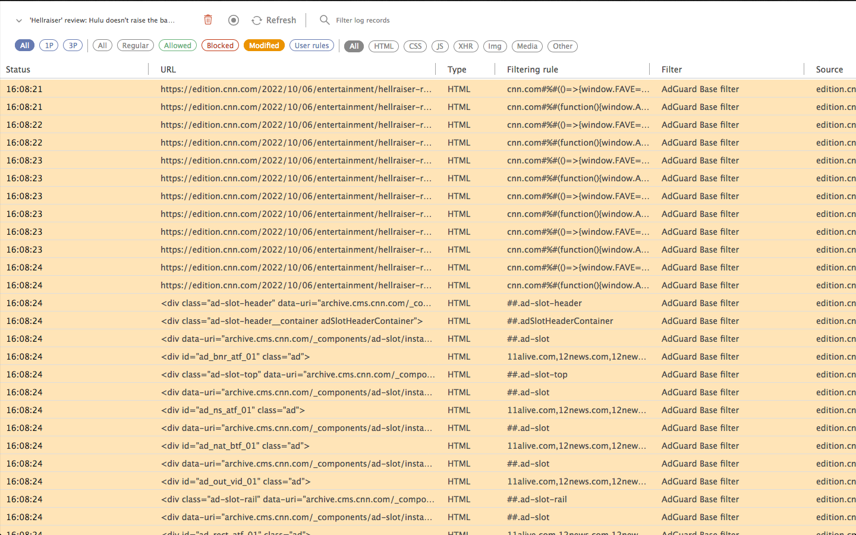Sort by Filter column header
This screenshot has height=535, width=856.
click(x=672, y=69)
